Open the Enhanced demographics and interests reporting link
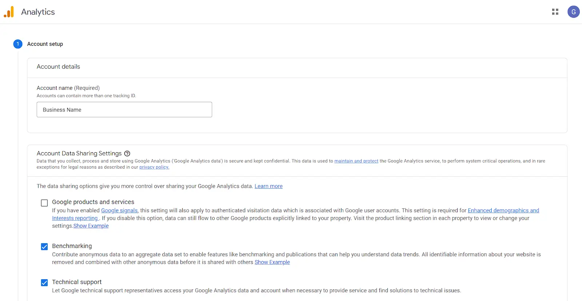 pyautogui.click(x=503, y=210)
